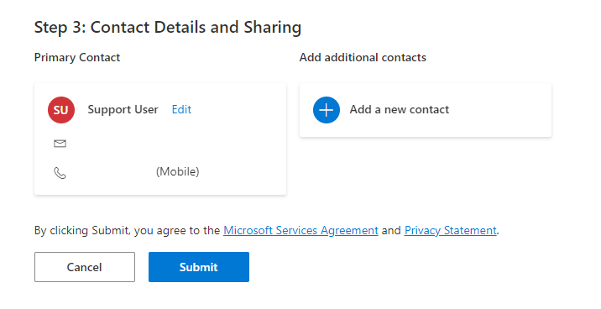Submit the support request
Screen dimensions: 601x309
coord(199,267)
